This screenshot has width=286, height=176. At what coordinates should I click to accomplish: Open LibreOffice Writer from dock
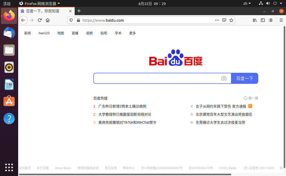(x=9, y=84)
